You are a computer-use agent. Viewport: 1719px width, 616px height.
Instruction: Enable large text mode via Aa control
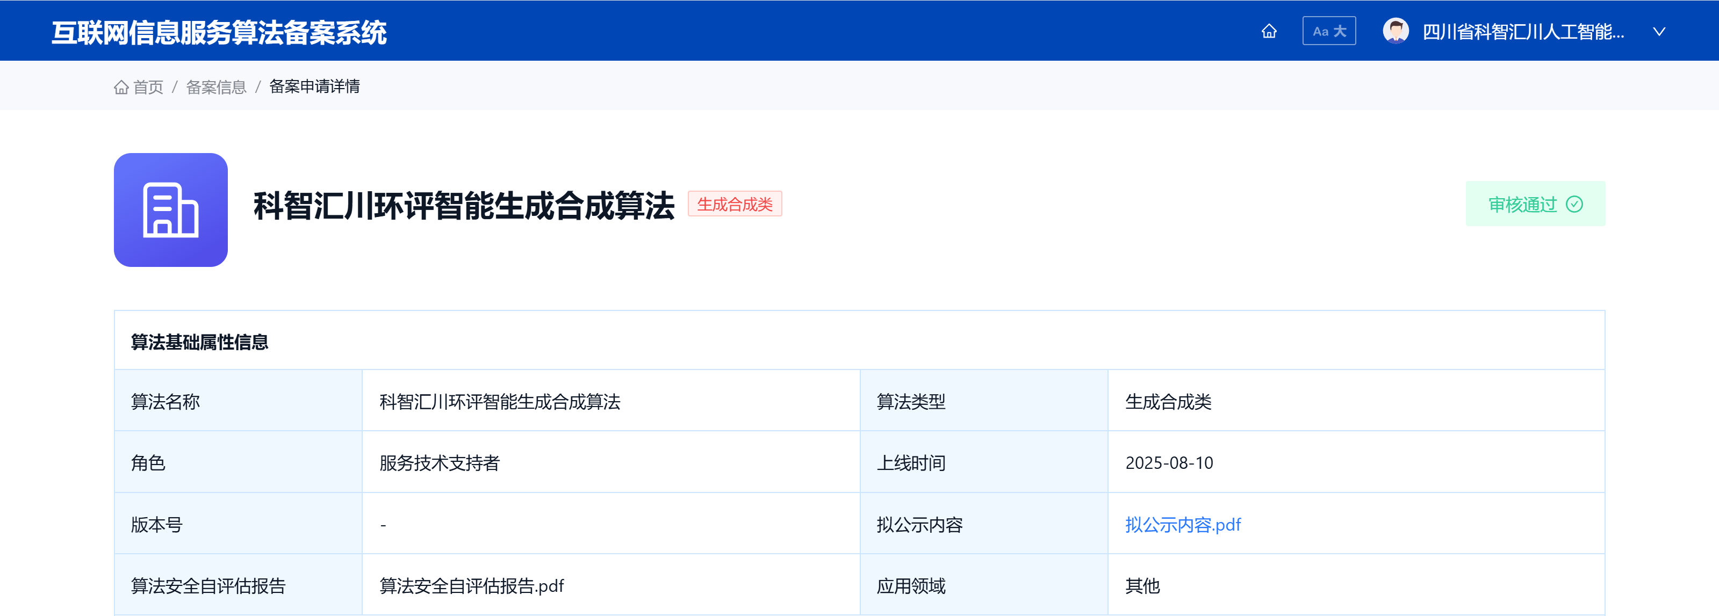(1329, 31)
